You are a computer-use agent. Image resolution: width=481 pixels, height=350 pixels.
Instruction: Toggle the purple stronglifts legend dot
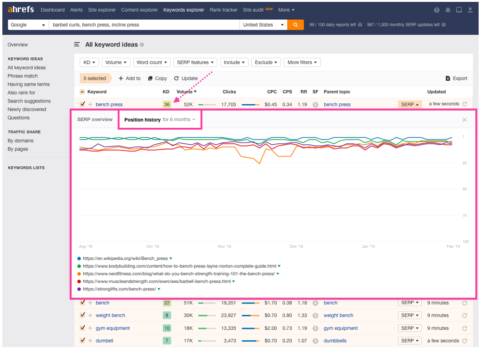(79, 289)
